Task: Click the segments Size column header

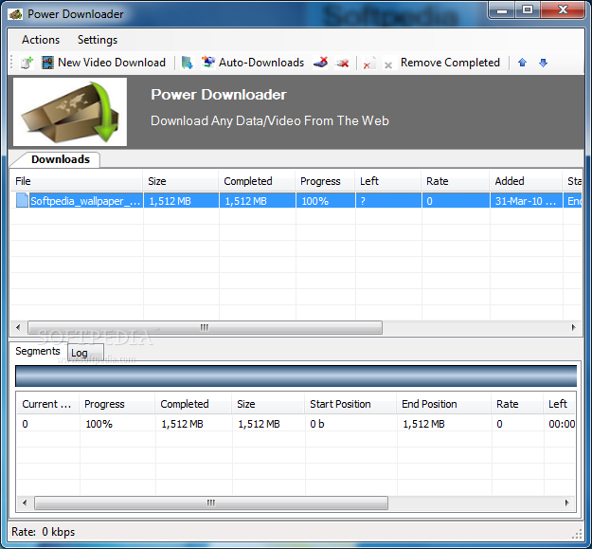Action: [x=268, y=404]
